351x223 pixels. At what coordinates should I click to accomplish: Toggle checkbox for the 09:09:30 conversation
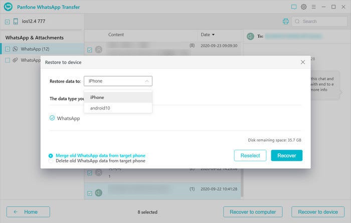click(x=90, y=50)
